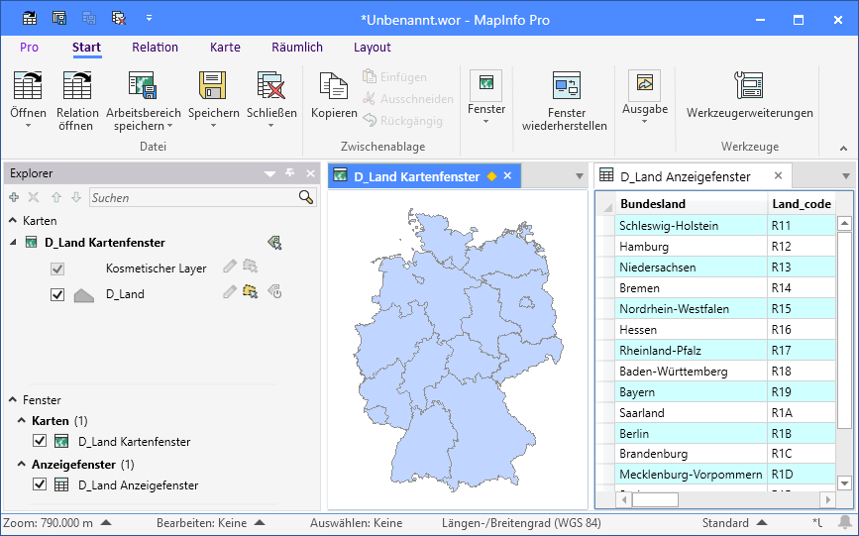Viewport: 859px width, 536px height.
Task: Click the Fenster icon in ribbon
Action: pos(485,84)
